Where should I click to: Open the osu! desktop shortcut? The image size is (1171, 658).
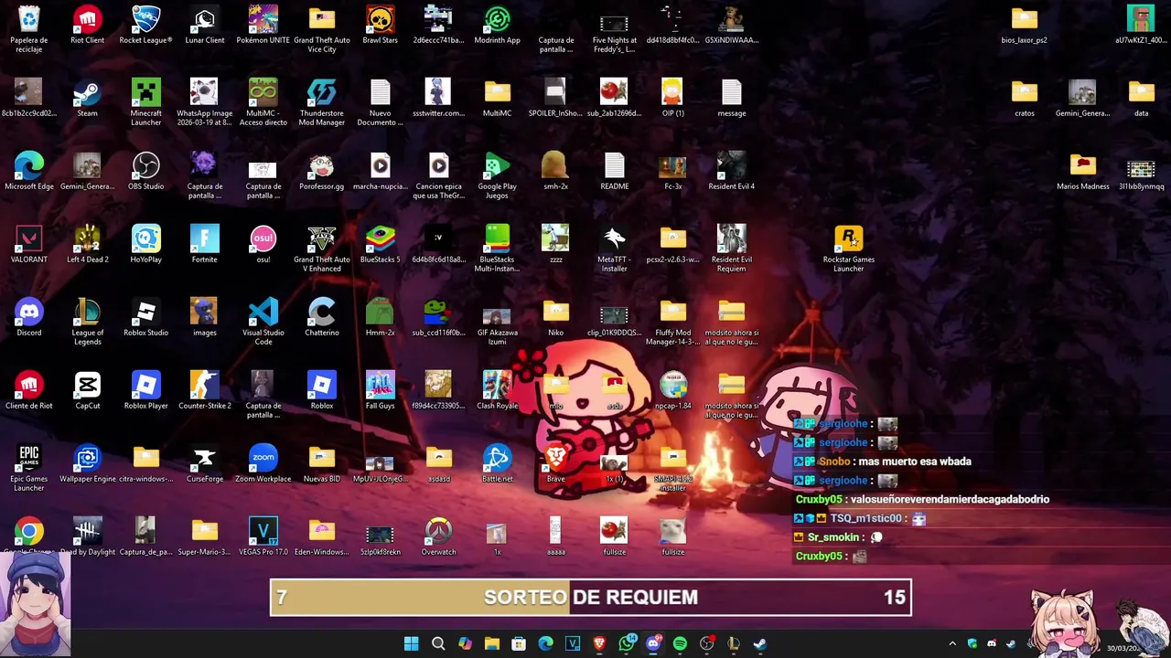tap(263, 245)
